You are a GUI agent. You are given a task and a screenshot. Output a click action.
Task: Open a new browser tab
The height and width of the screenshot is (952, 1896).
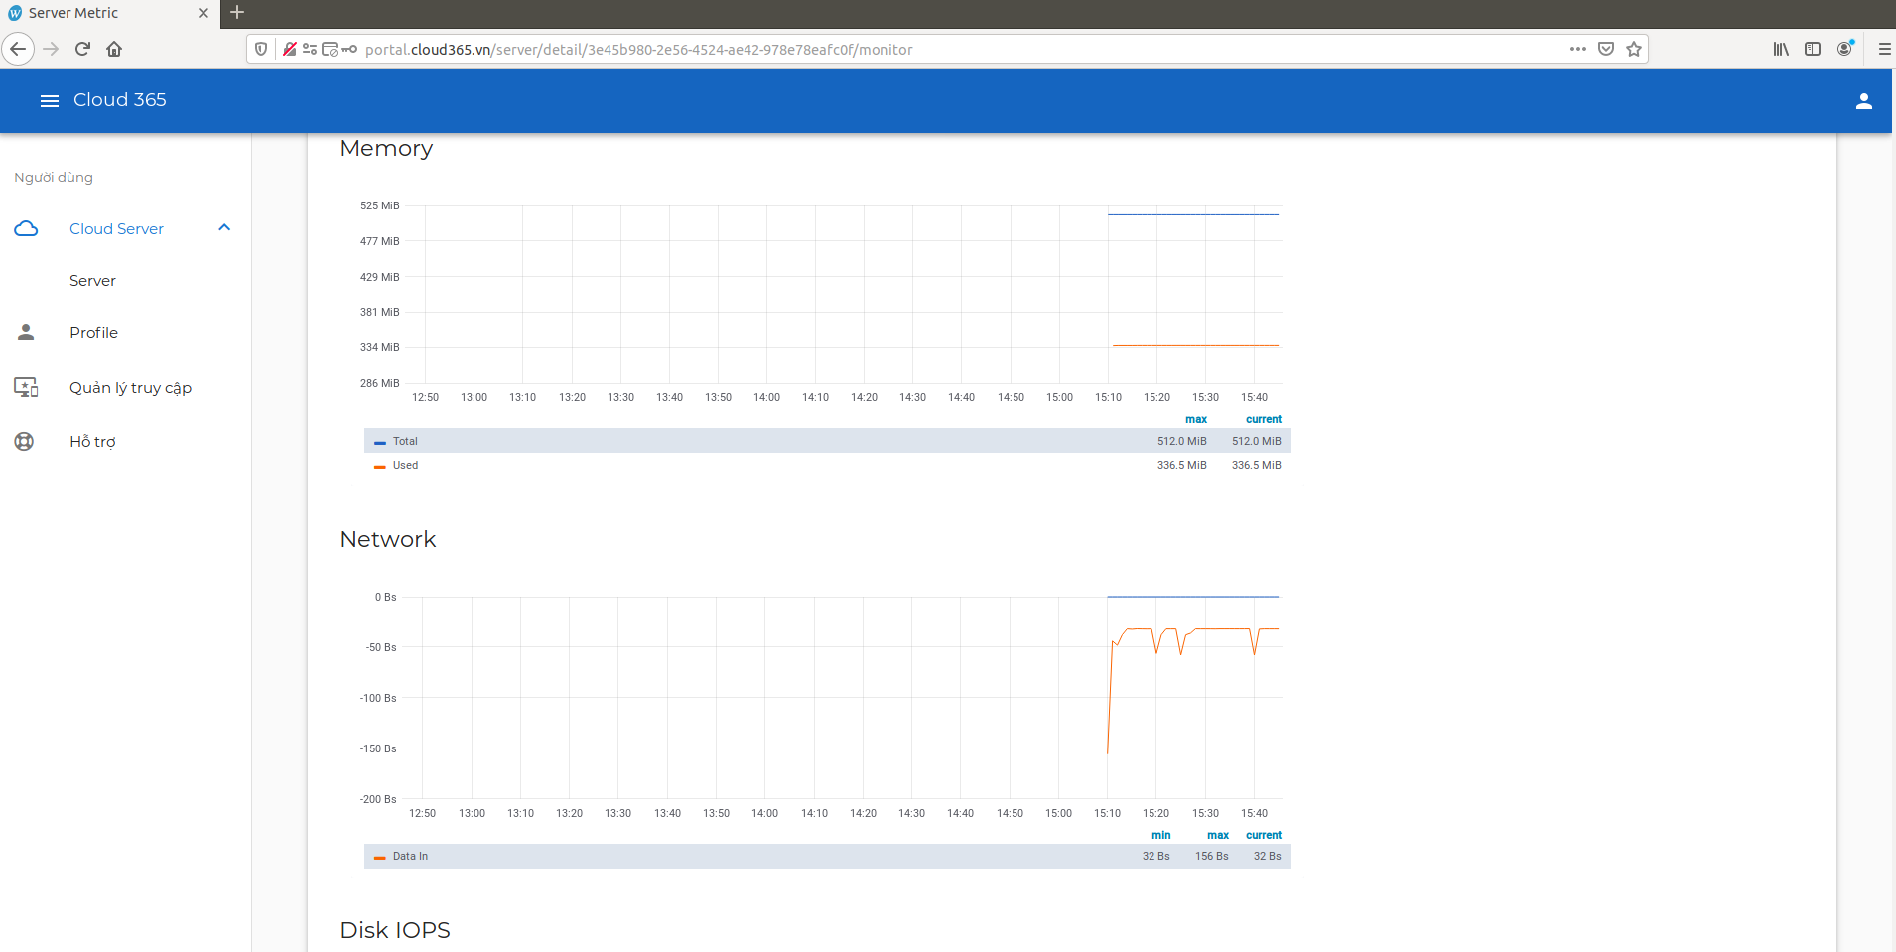(x=237, y=13)
